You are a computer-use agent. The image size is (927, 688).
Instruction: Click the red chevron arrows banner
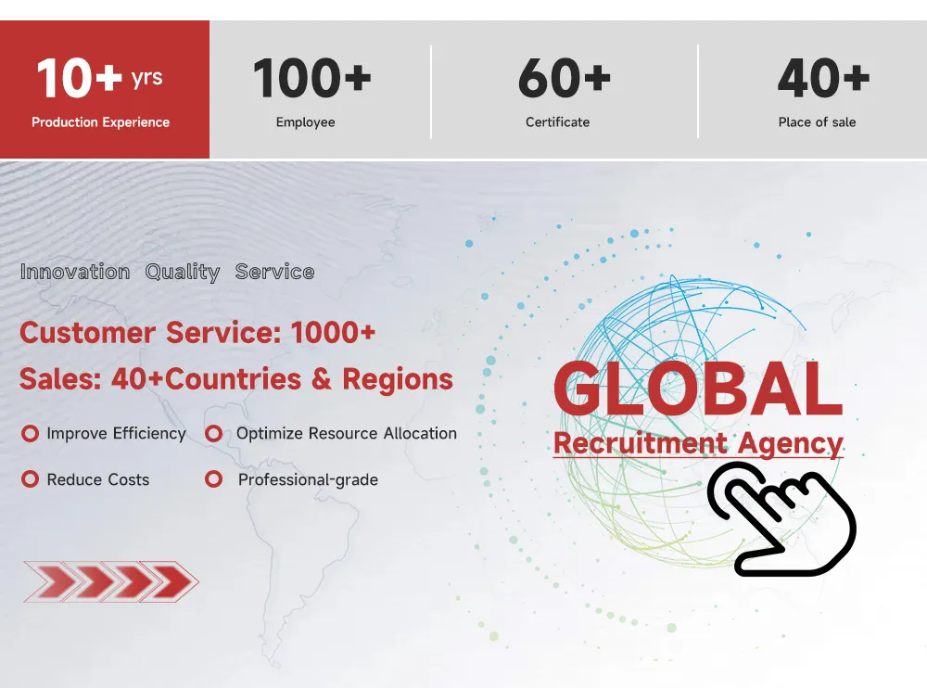(110, 581)
